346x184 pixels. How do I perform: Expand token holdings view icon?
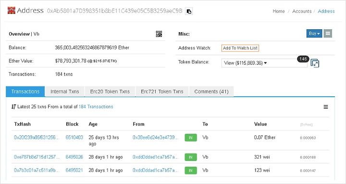pos(315,63)
